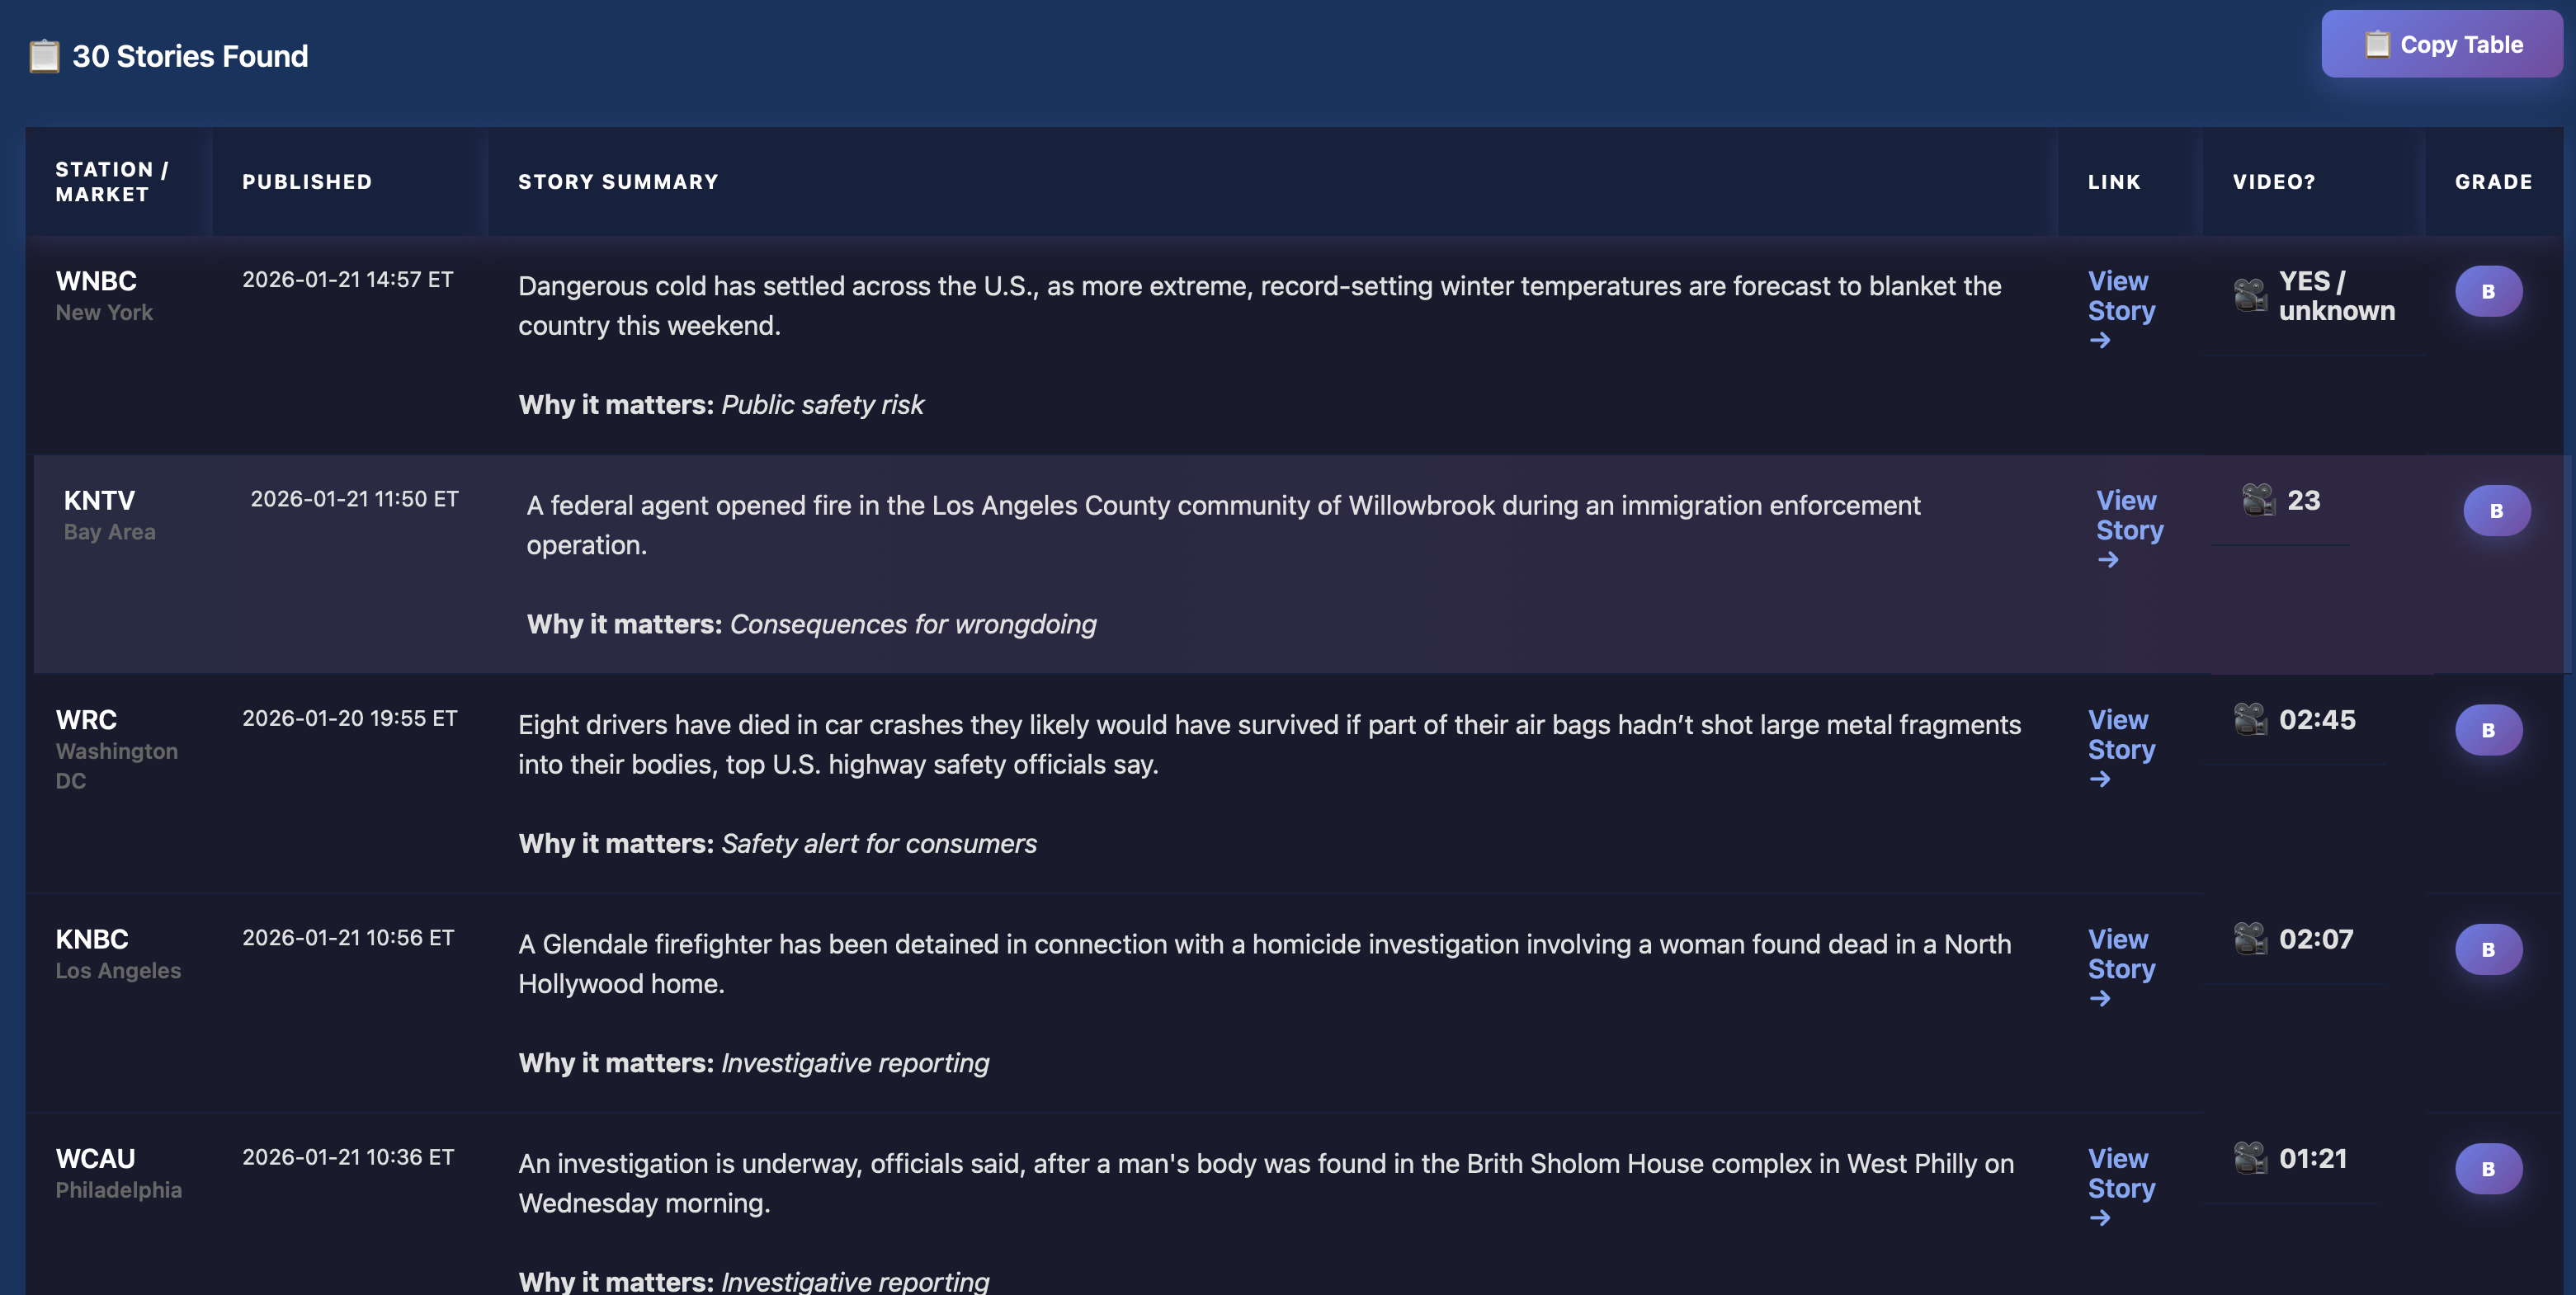Click the Published column header
The image size is (2576, 1295).
(307, 182)
